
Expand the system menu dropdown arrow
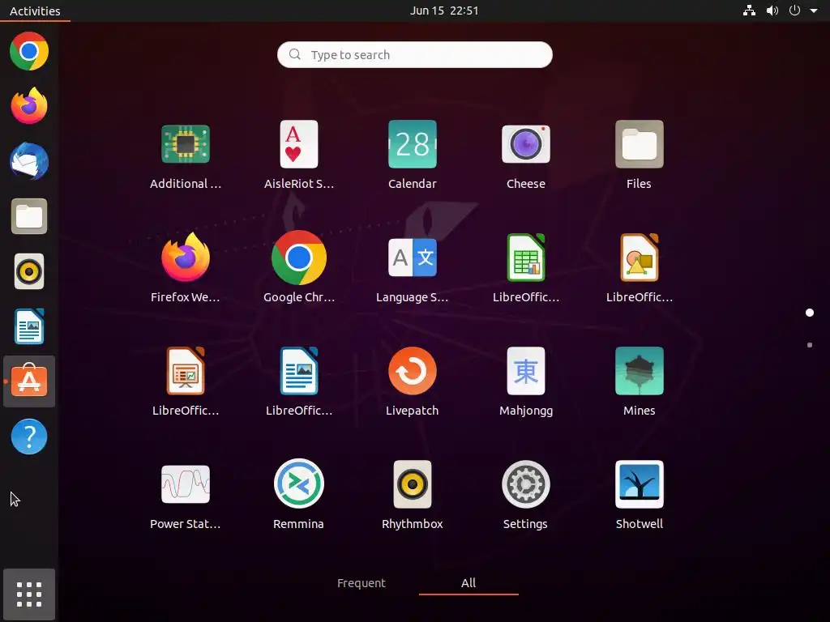(x=814, y=11)
